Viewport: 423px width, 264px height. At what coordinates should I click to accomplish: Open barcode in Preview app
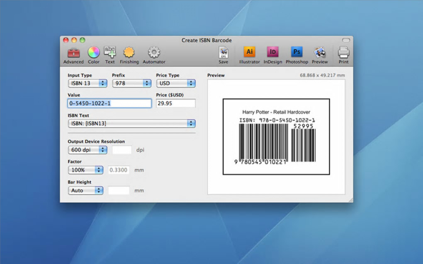click(x=320, y=53)
